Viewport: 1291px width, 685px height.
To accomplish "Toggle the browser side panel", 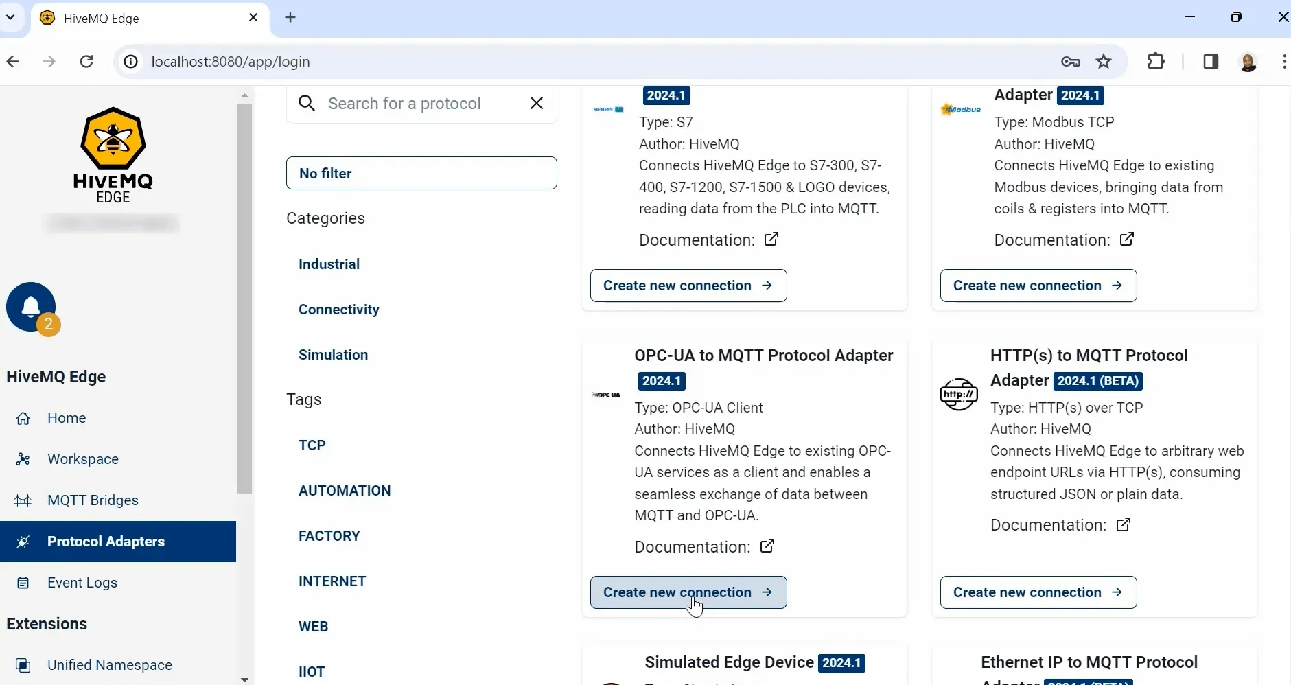I will click(x=1211, y=62).
